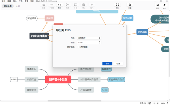This screenshot has height=105, width=170.
Task: Open the File (文件) menu
Action: pos(3,1)
